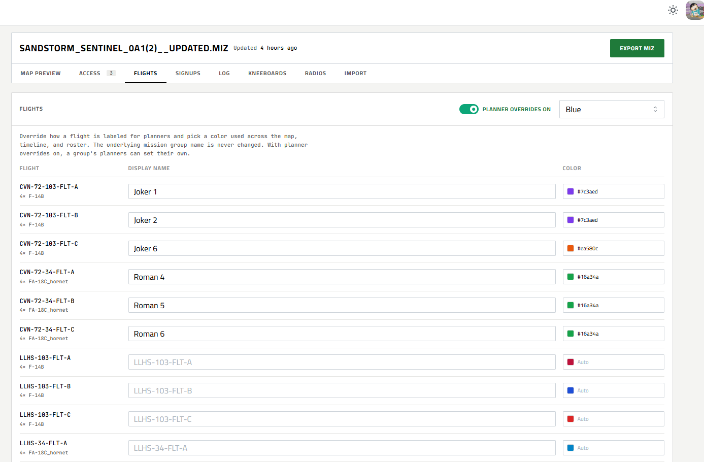Edit the Roman 5 display name field
Image resolution: width=704 pixels, height=462 pixels.
(x=342, y=305)
